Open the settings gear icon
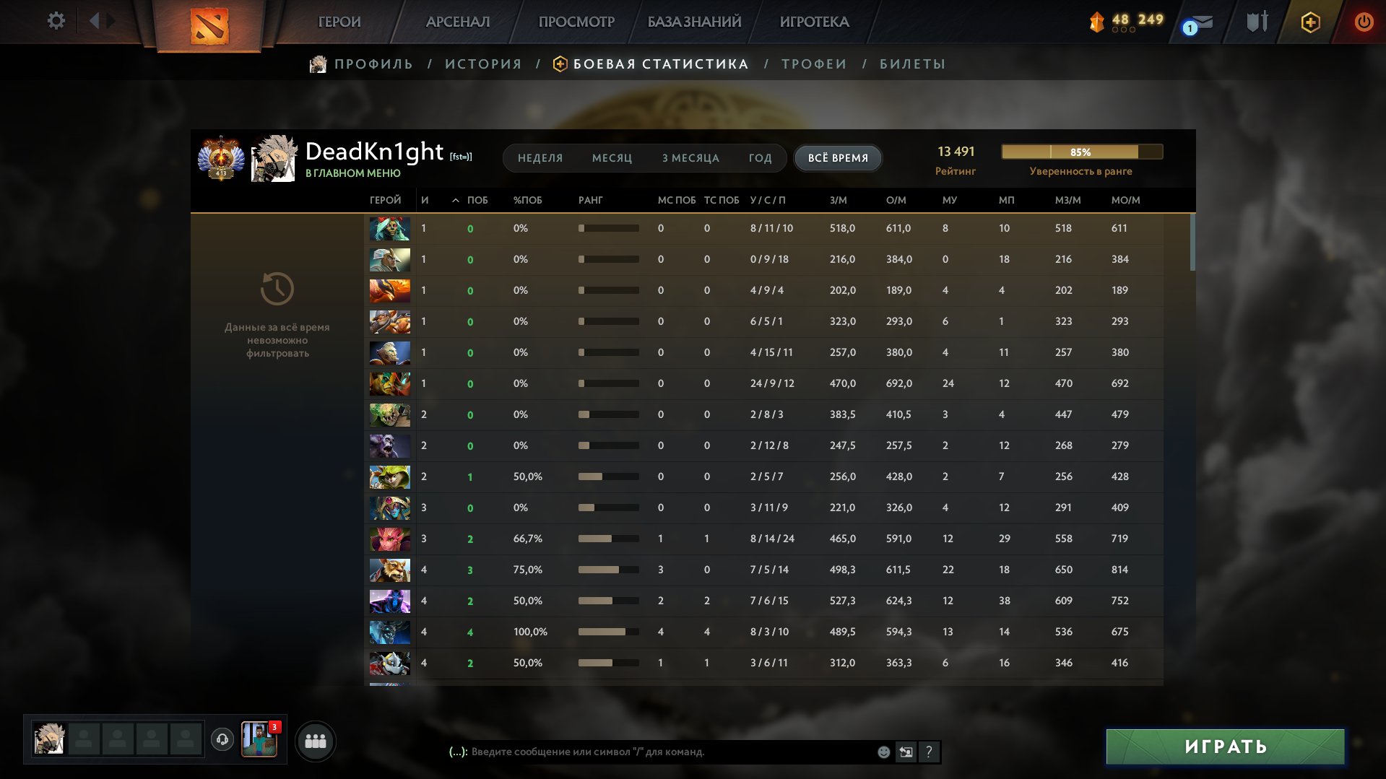 pyautogui.click(x=56, y=21)
